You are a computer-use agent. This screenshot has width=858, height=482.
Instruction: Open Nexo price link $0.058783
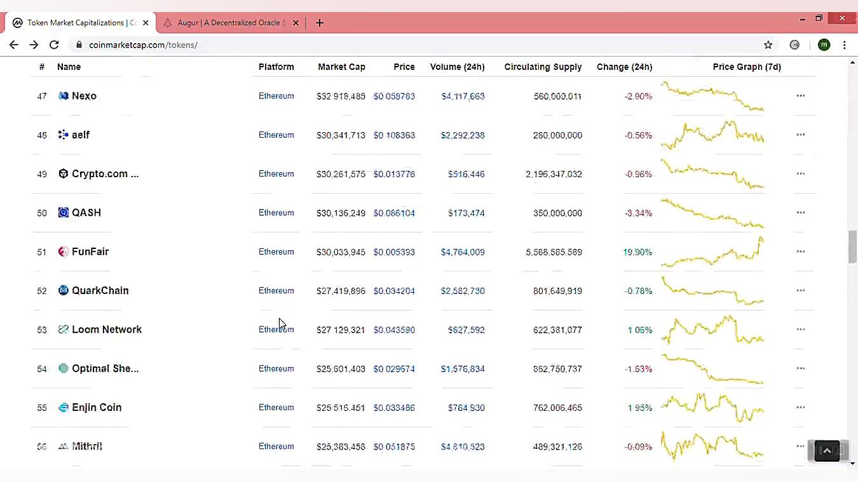point(394,97)
